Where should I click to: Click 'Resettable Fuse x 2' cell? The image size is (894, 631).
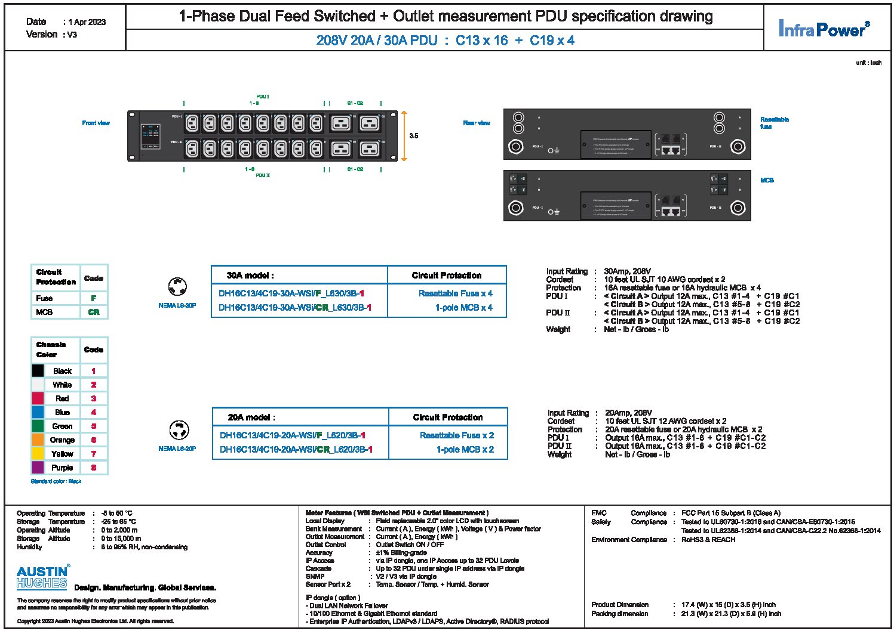click(x=457, y=435)
